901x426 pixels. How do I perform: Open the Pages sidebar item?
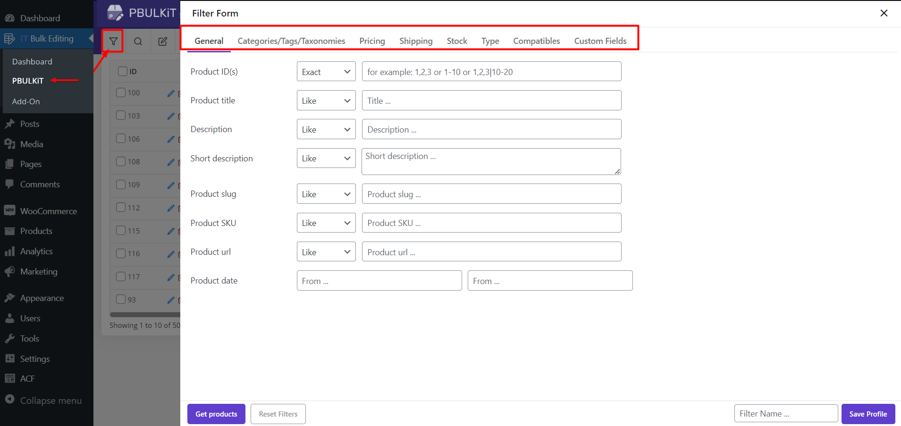pos(31,164)
